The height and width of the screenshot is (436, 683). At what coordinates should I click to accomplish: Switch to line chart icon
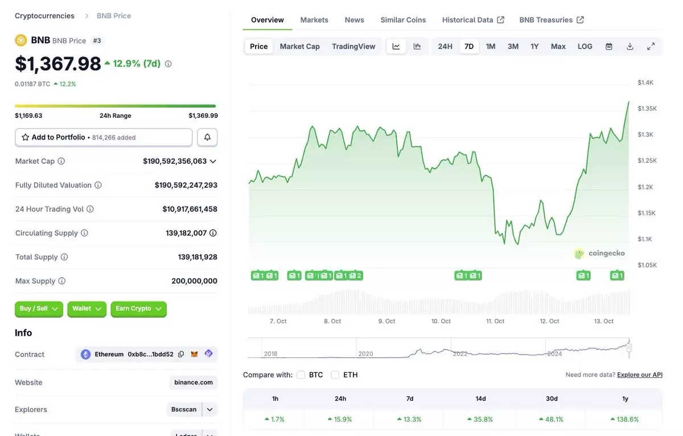coord(396,47)
